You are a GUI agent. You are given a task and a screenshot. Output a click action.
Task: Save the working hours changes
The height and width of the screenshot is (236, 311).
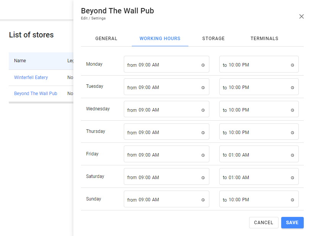pyautogui.click(x=292, y=223)
